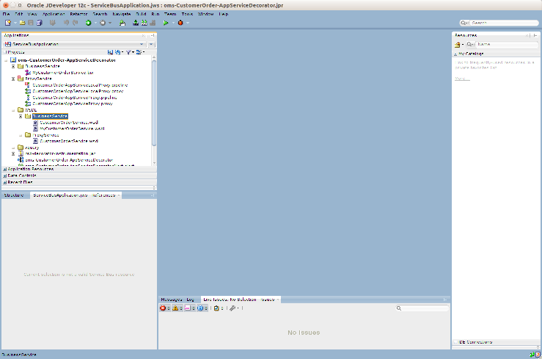Open the File menu
Image resolution: width=542 pixels, height=359 pixels.
point(6,14)
